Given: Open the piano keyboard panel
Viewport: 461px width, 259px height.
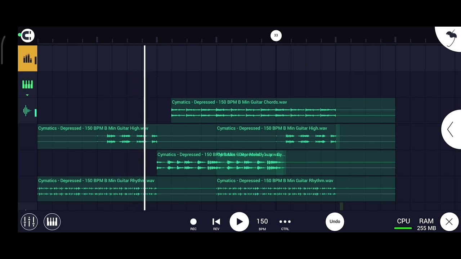Looking at the screenshot, I should 52,222.
